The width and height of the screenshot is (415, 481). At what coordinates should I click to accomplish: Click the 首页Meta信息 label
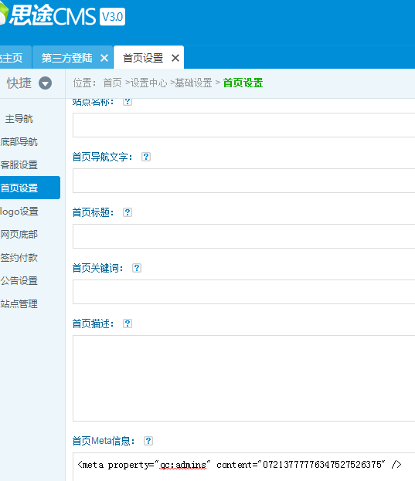tap(104, 441)
